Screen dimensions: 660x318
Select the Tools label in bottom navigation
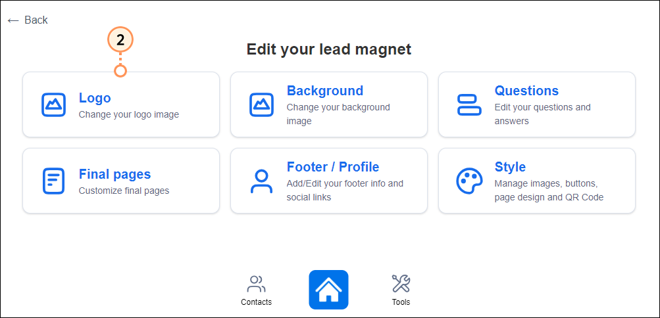point(401,302)
